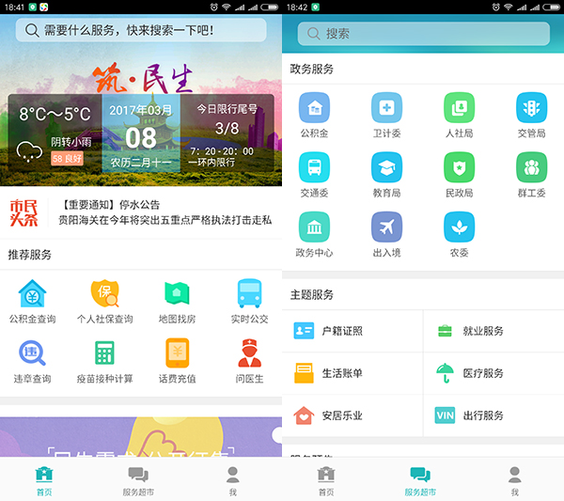Open 户籍证照 household registration theme

[x=352, y=331]
